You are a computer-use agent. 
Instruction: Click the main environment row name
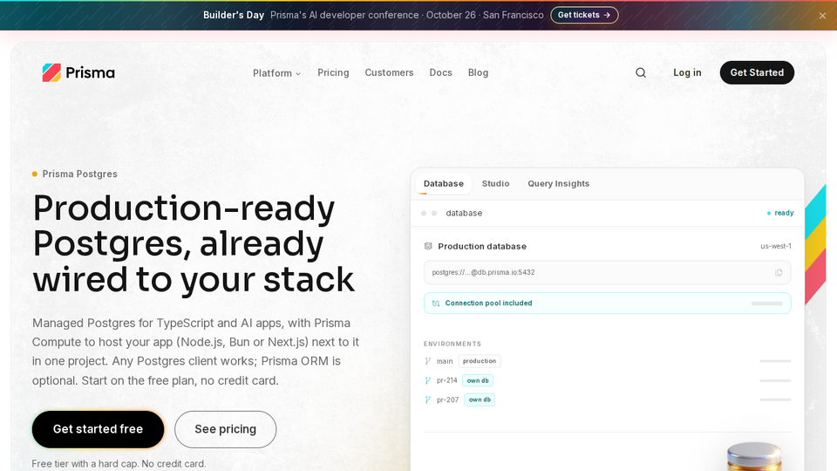pos(445,361)
